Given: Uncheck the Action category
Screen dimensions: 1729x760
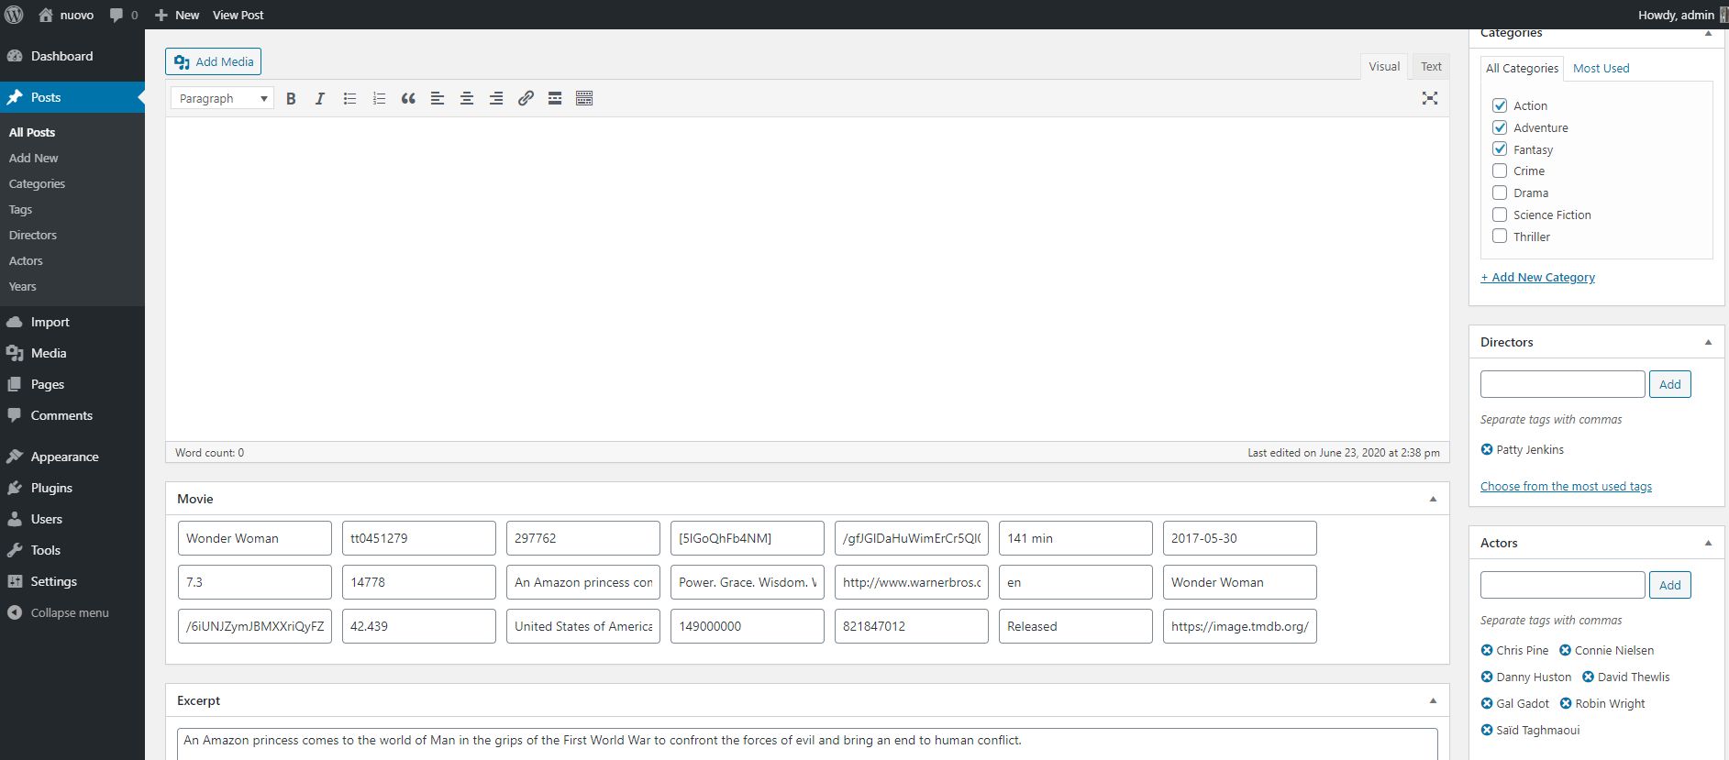Looking at the screenshot, I should (1500, 105).
